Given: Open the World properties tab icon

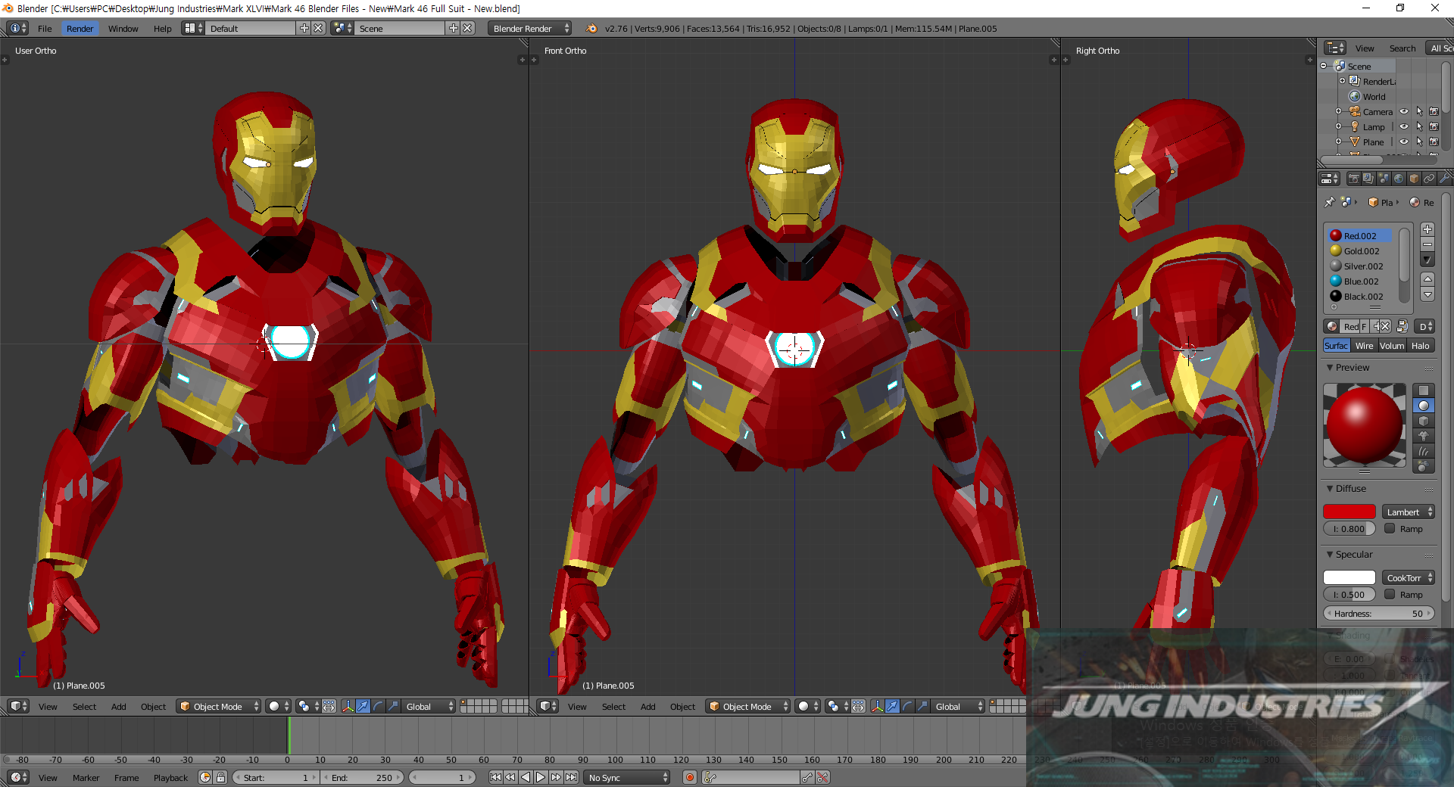Looking at the screenshot, I should [1399, 179].
